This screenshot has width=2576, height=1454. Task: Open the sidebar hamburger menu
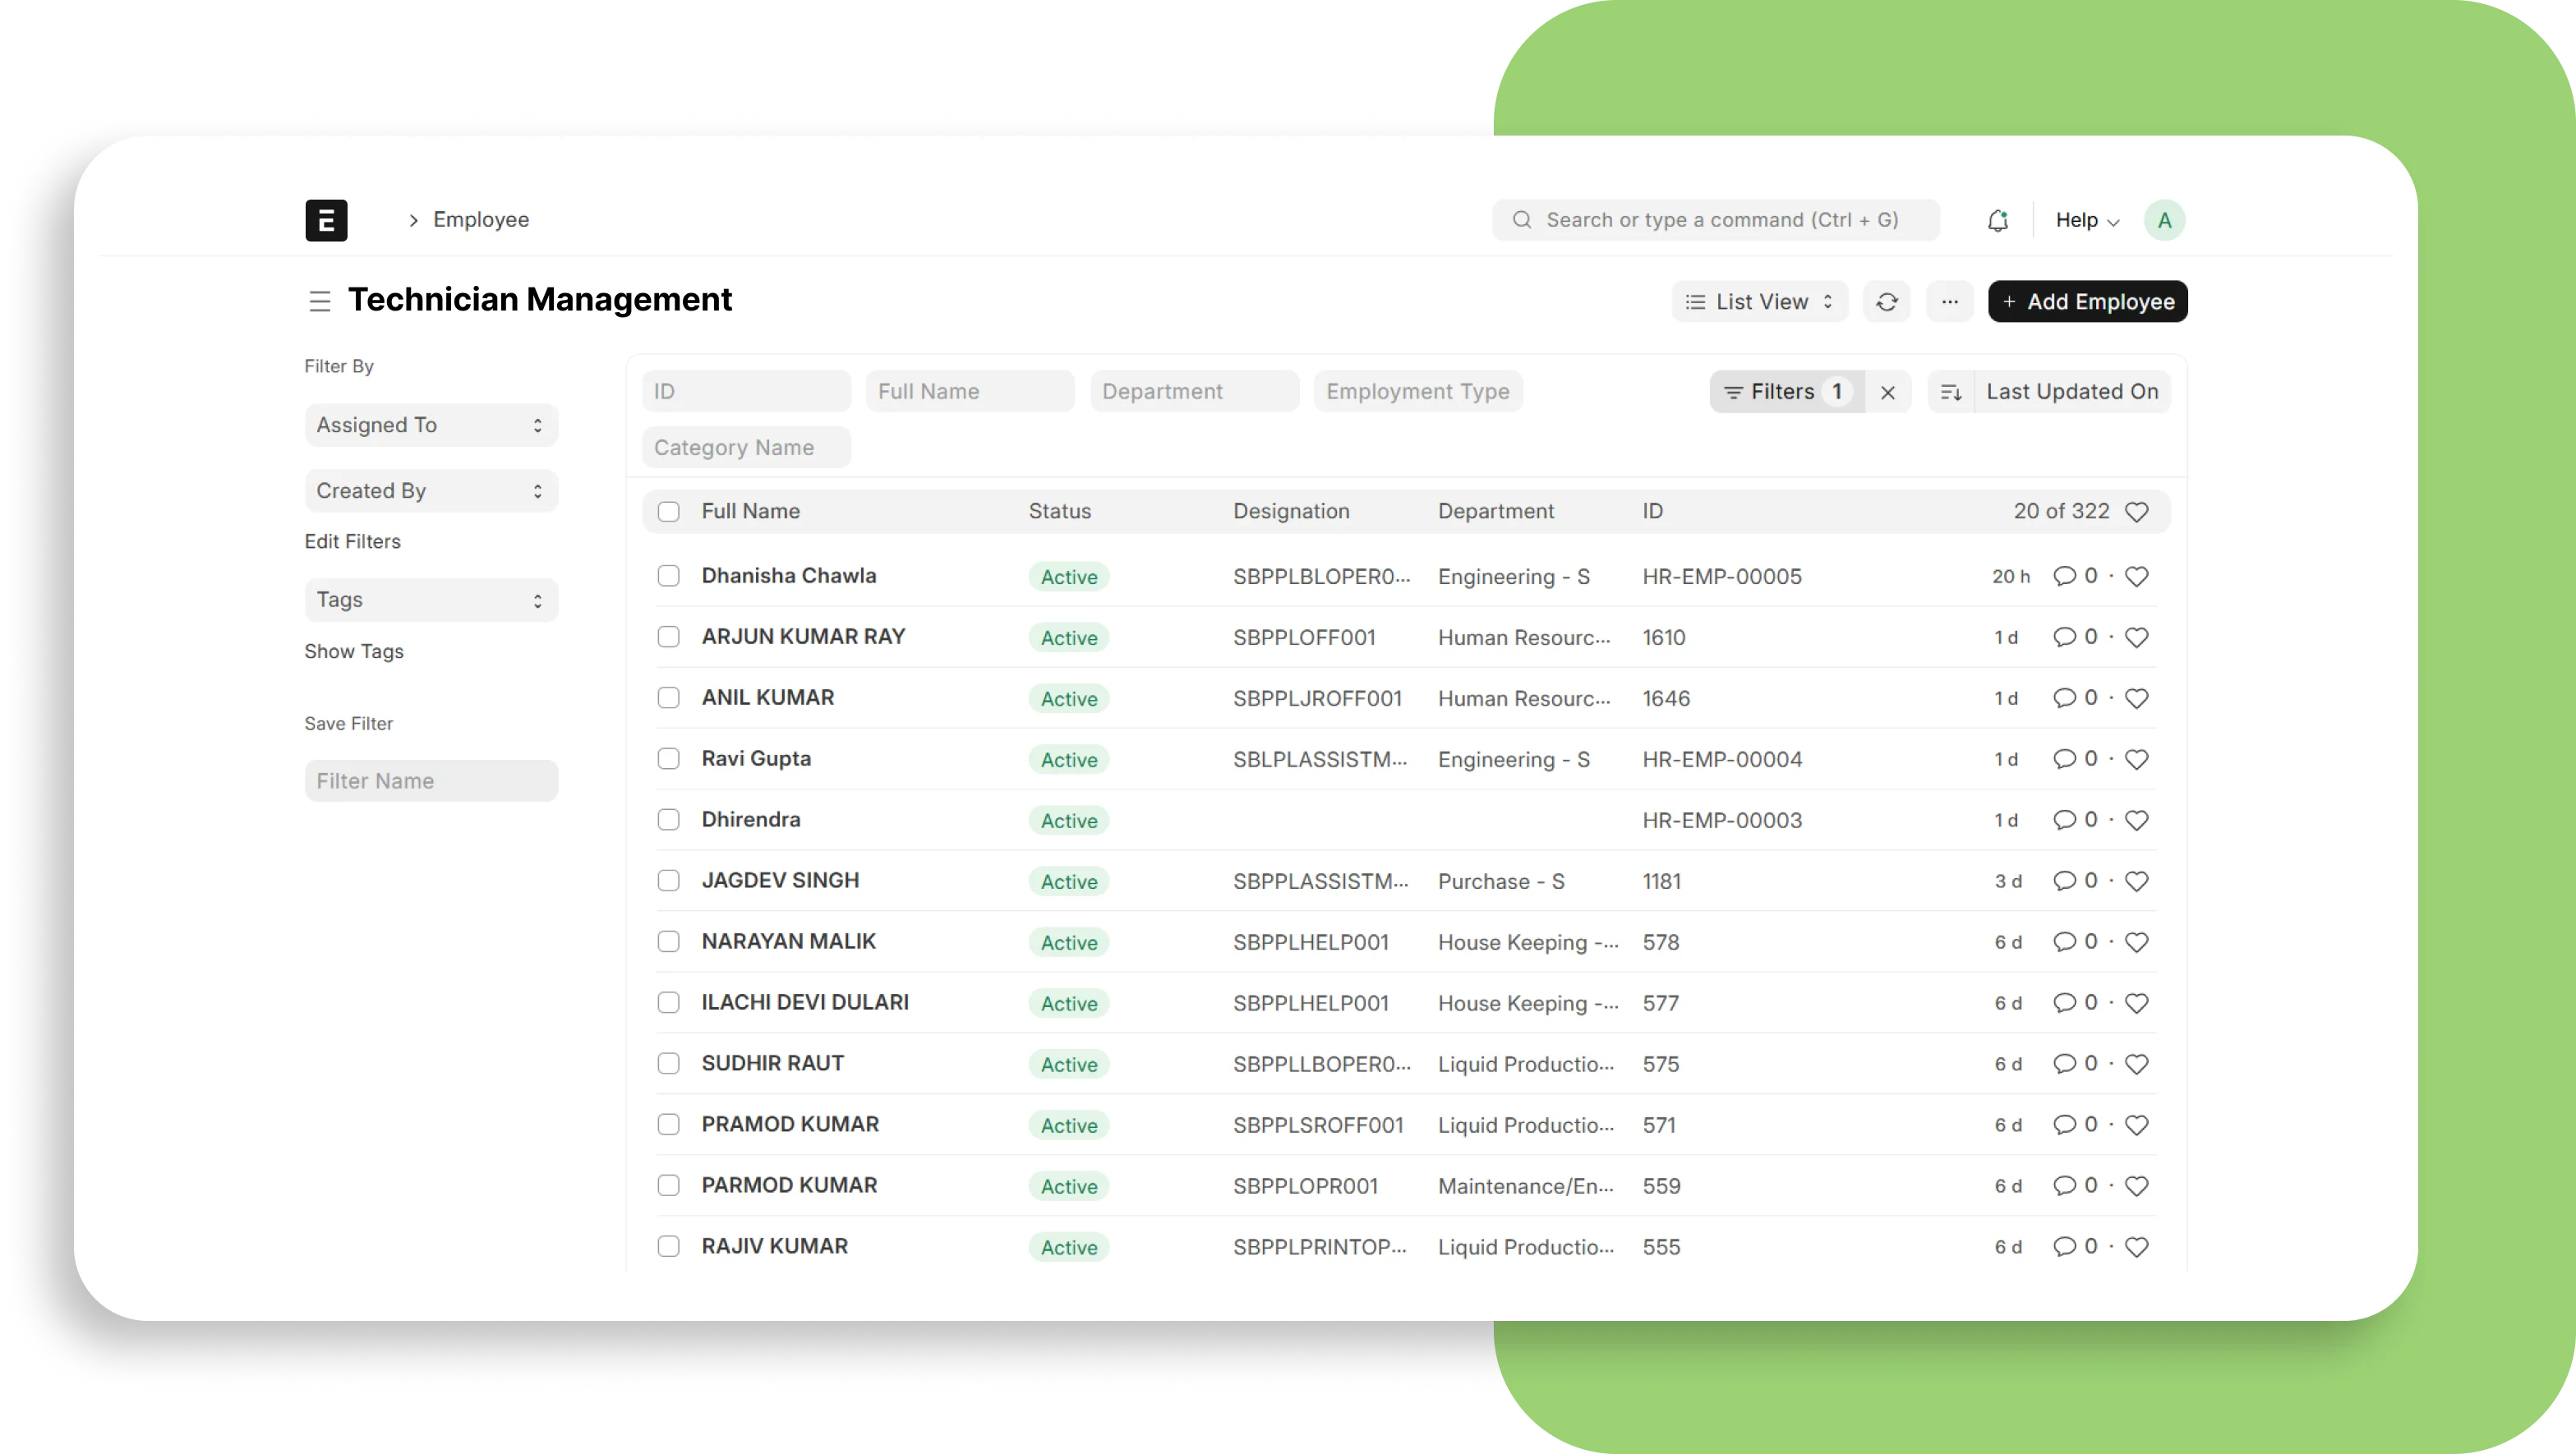[x=320, y=301]
